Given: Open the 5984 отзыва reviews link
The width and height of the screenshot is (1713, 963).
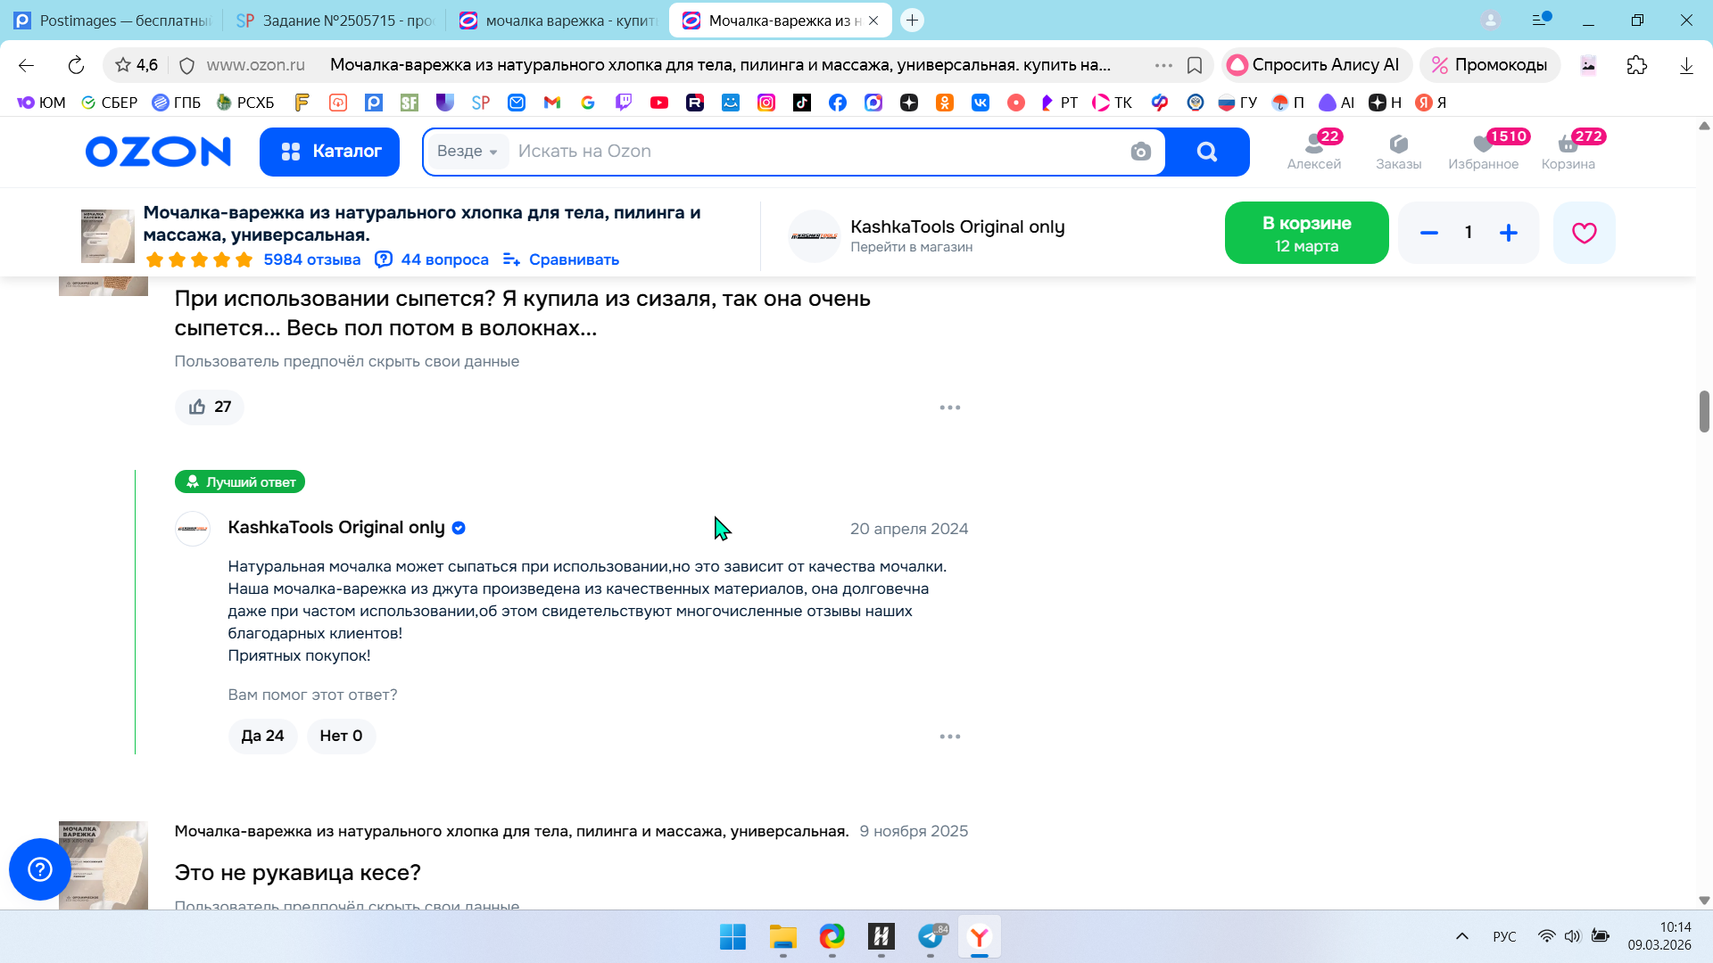Looking at the screenshot, I should (x=311, y=259).
